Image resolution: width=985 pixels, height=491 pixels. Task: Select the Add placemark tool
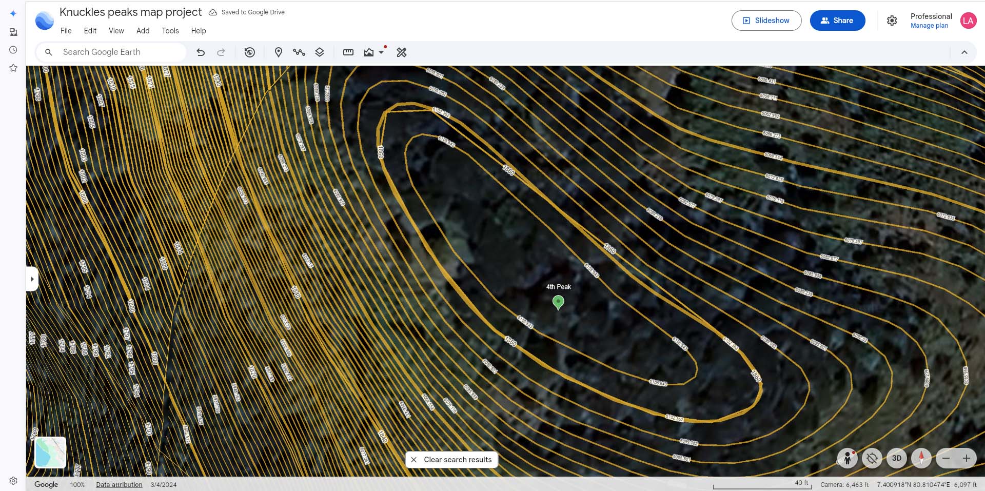(x=279, y=52)
